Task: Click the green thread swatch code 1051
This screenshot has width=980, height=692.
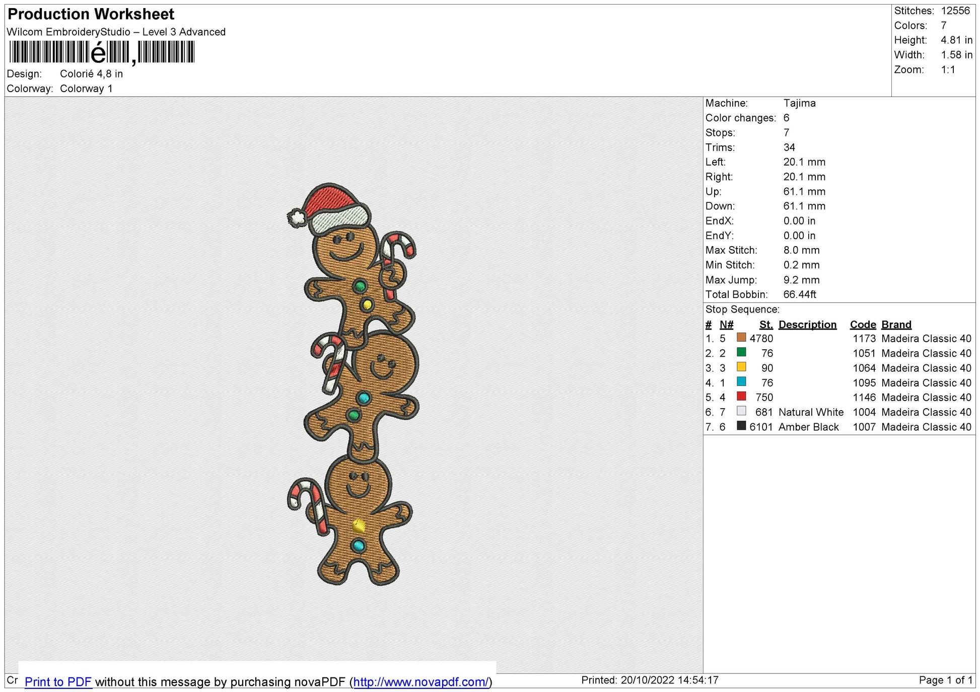Action: pyautogui.click(x=741, y=352)
